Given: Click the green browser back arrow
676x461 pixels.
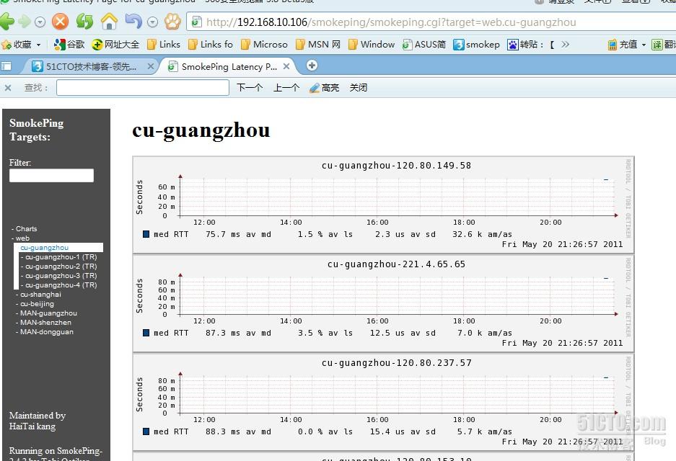Looking at the screenshot, I should tap(7, 22).
